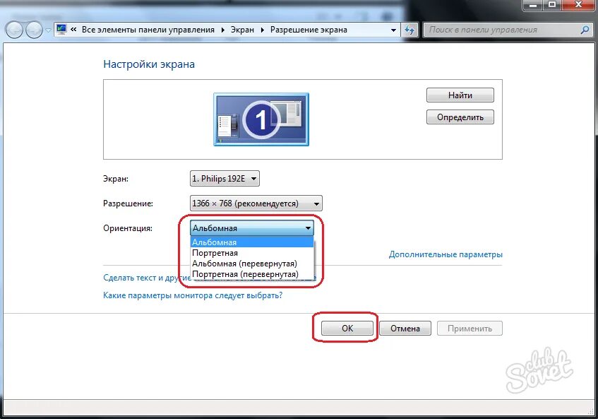
Task: Click the refresh button beside address bar
Action: [x=409, y=30]
